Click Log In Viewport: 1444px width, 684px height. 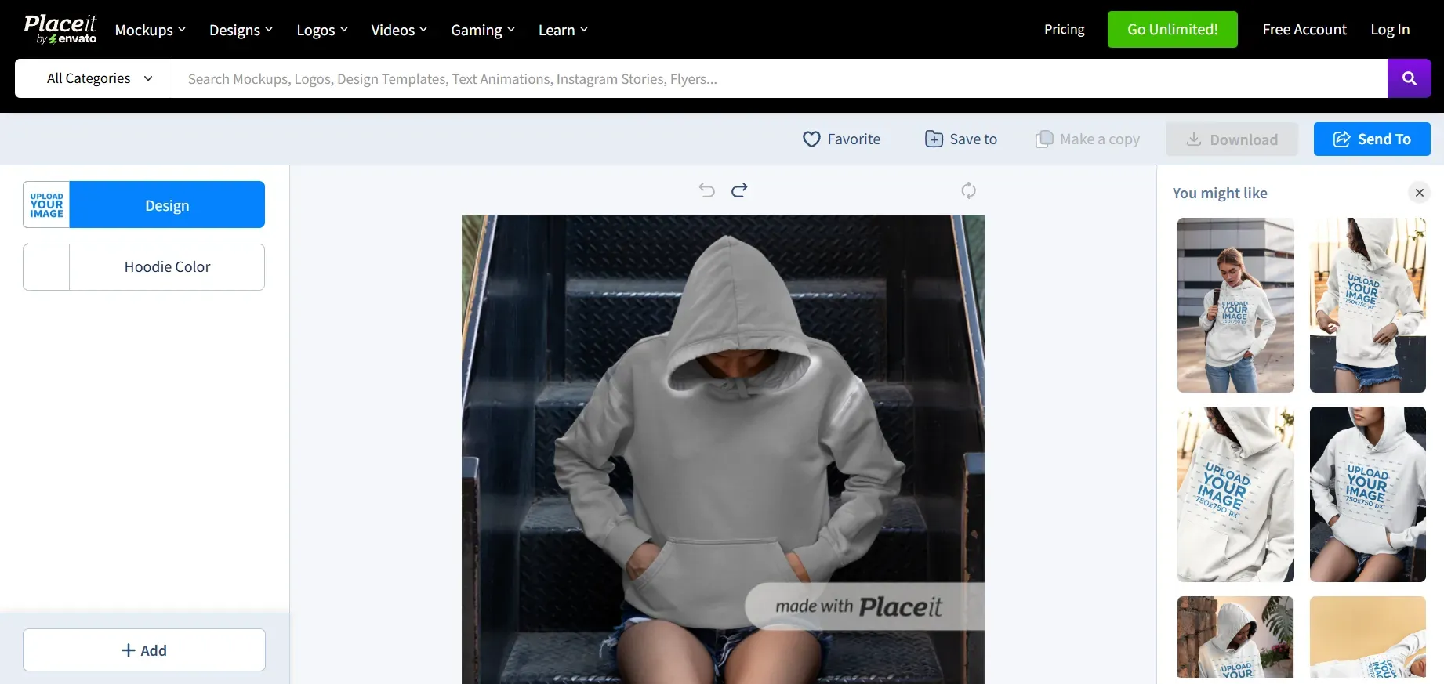pyautogui.click(x=1390, y=29)
